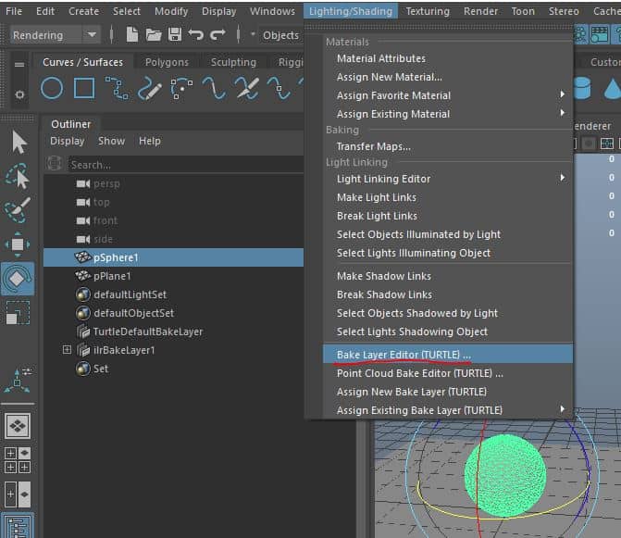Click the Save scene icon
The height and width of the screenshot is (538, 621).
click(x=174, y=35)
